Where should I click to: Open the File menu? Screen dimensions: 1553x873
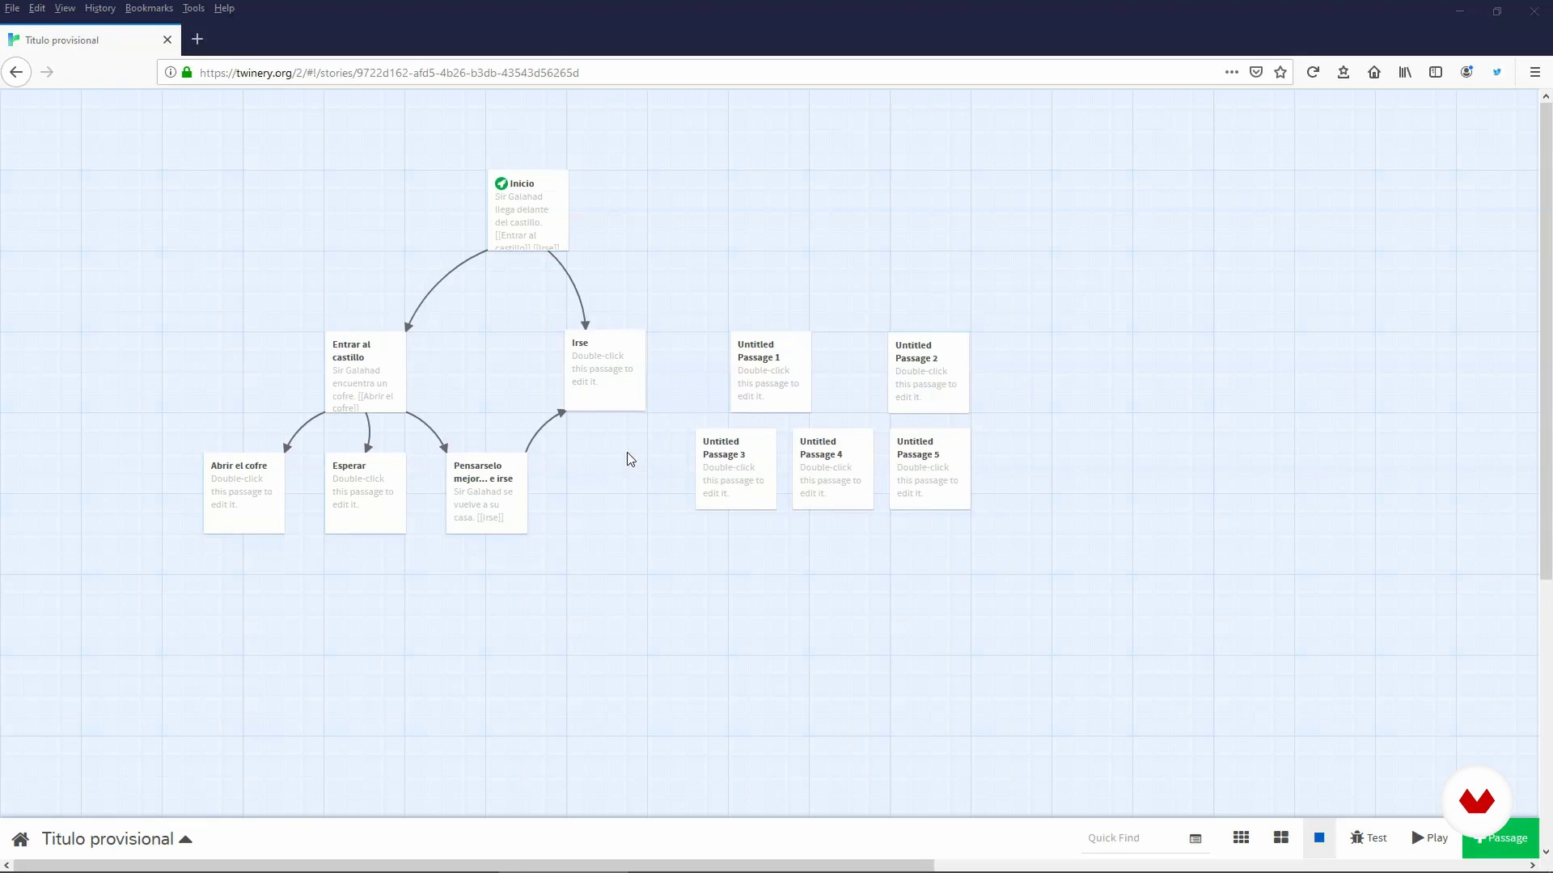(x=12, y=8)
